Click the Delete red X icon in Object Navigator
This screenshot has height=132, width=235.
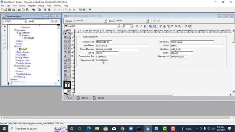5,30
